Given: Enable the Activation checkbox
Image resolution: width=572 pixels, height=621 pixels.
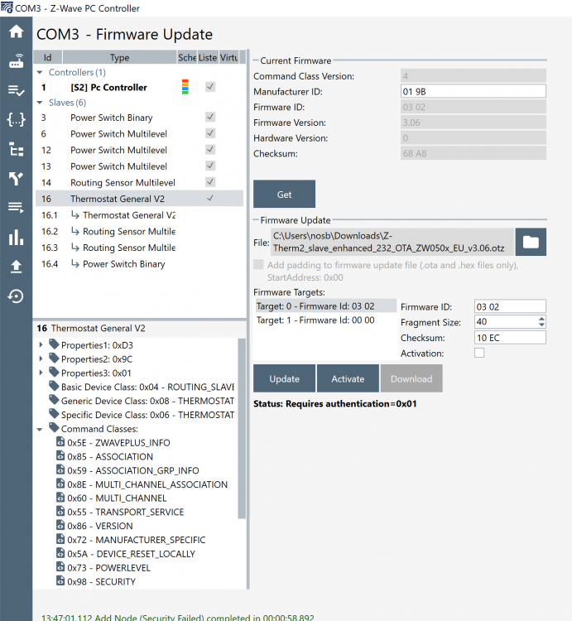Looking at the screenshot, I should pos(479,354).
